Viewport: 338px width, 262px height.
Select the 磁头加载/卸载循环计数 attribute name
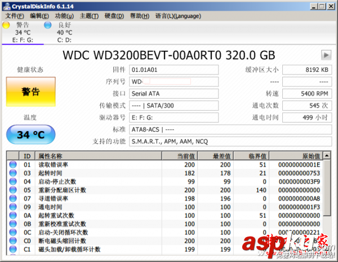click(x=69, y=249)
